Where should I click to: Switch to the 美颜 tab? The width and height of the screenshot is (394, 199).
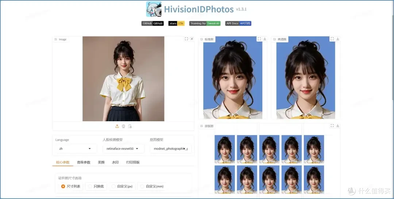(x=101, y=162)
